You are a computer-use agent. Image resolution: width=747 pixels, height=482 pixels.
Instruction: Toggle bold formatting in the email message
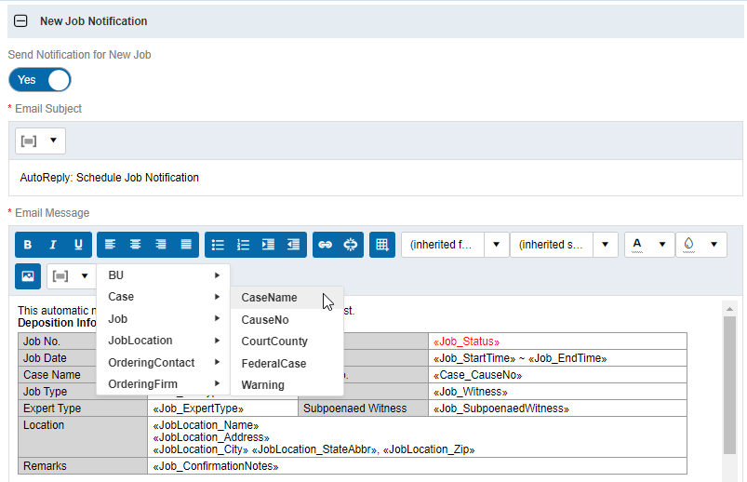tap(28, 245)
